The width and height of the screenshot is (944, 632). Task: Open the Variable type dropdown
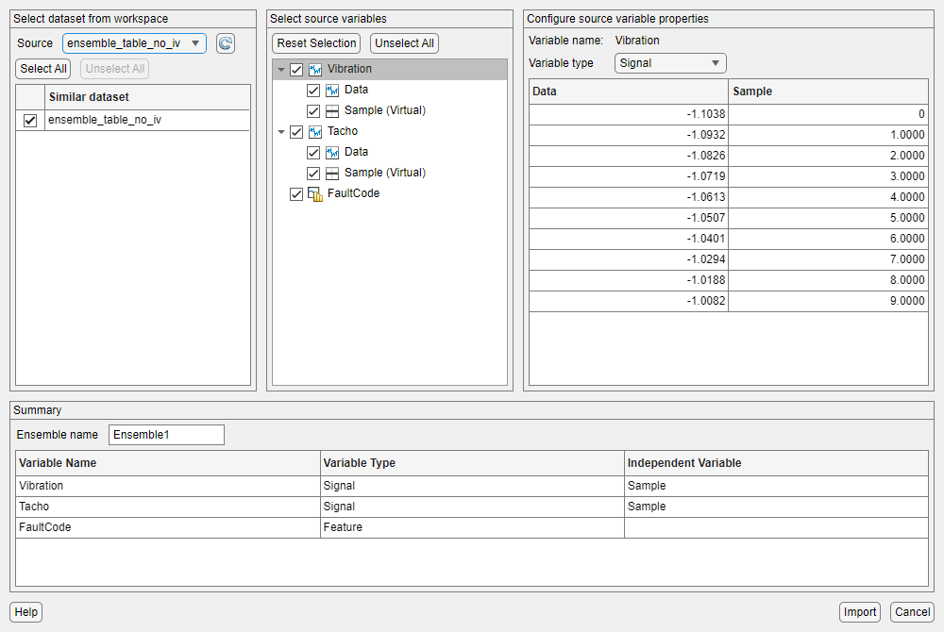[x=669, y=63]
